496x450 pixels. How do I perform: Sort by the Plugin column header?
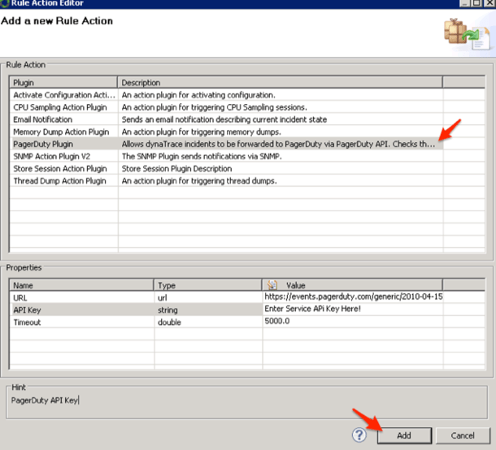click(63, 83)
